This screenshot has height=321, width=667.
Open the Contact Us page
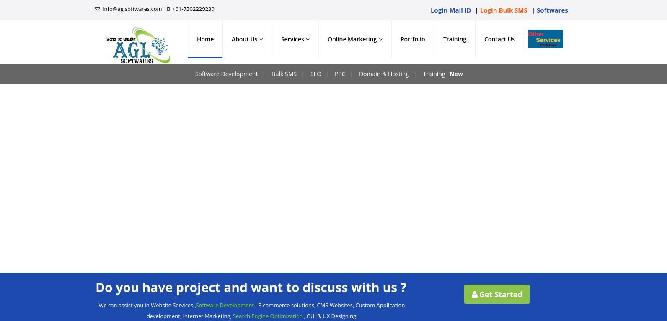(x=499, y=39)
